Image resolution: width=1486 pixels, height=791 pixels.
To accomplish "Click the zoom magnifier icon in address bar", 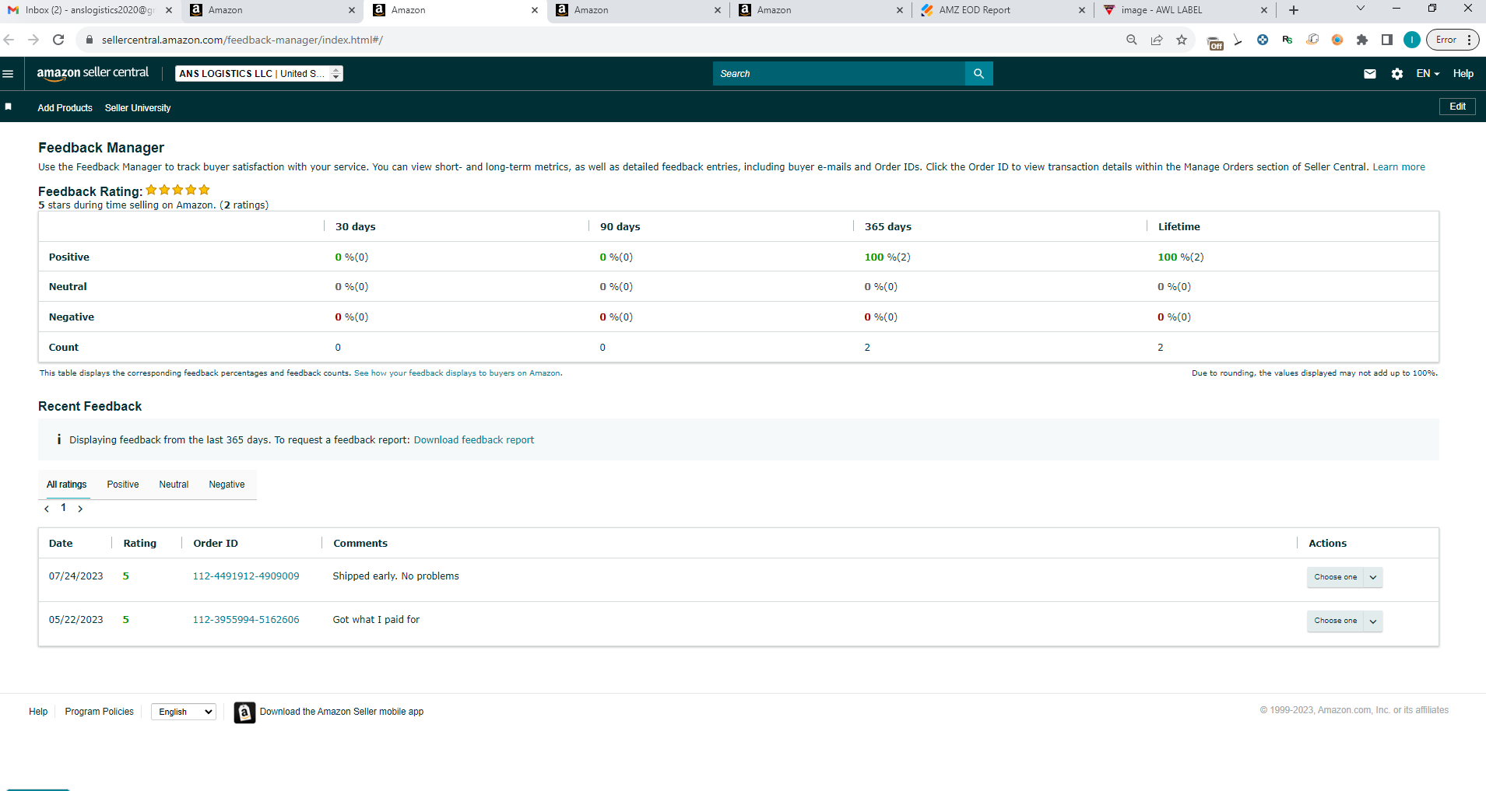I will (x=1132, y=40).
